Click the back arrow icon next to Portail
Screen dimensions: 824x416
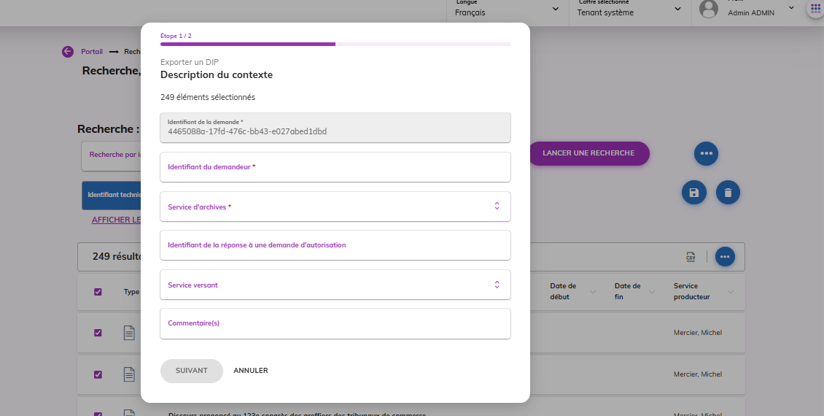[68, 51]
